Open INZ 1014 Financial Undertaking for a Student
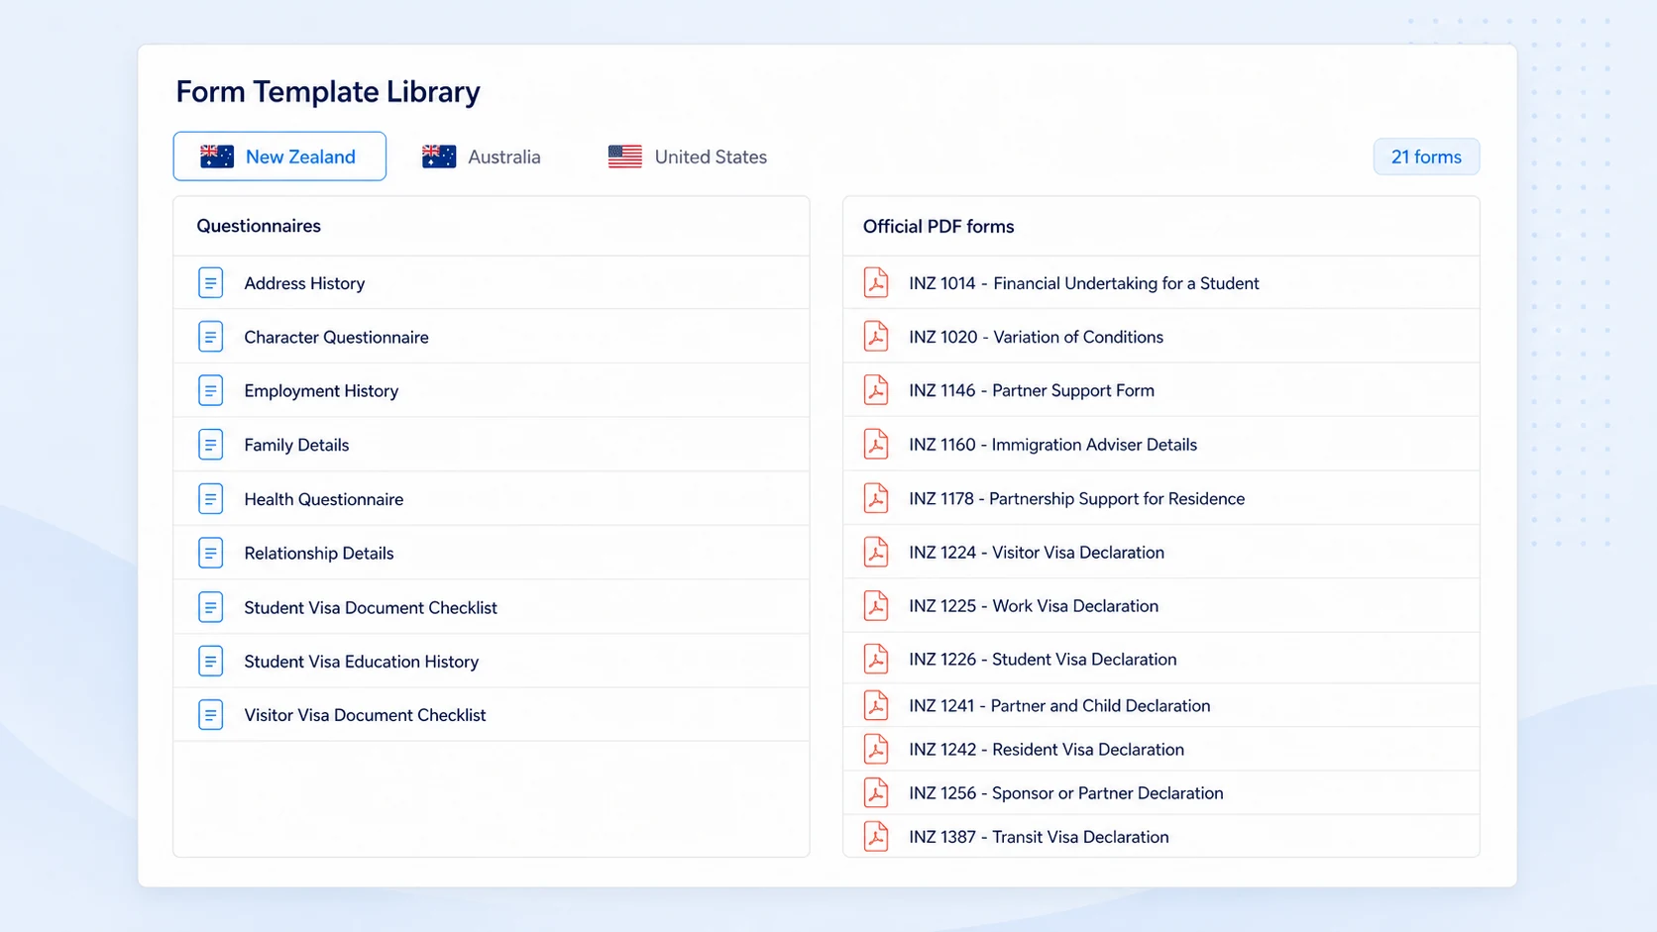This screenshot has width=1657, height=932. coord(1161,283)
